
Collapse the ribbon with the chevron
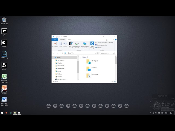(x=113, y=40)
